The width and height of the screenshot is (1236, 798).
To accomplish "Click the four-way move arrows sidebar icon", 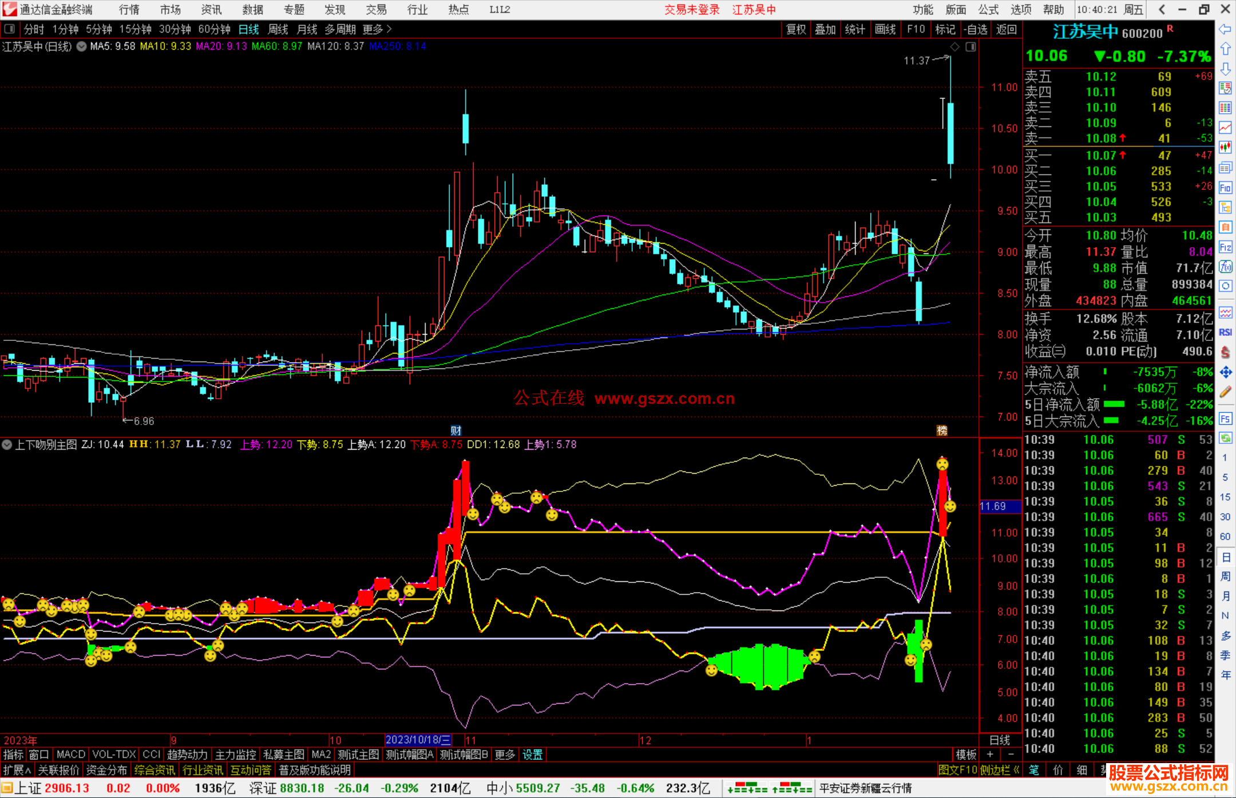I will coord(1225,372).
